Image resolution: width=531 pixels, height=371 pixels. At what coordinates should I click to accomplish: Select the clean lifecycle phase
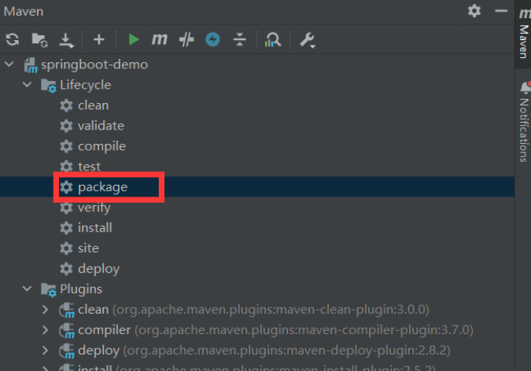[x=93, y=105]
